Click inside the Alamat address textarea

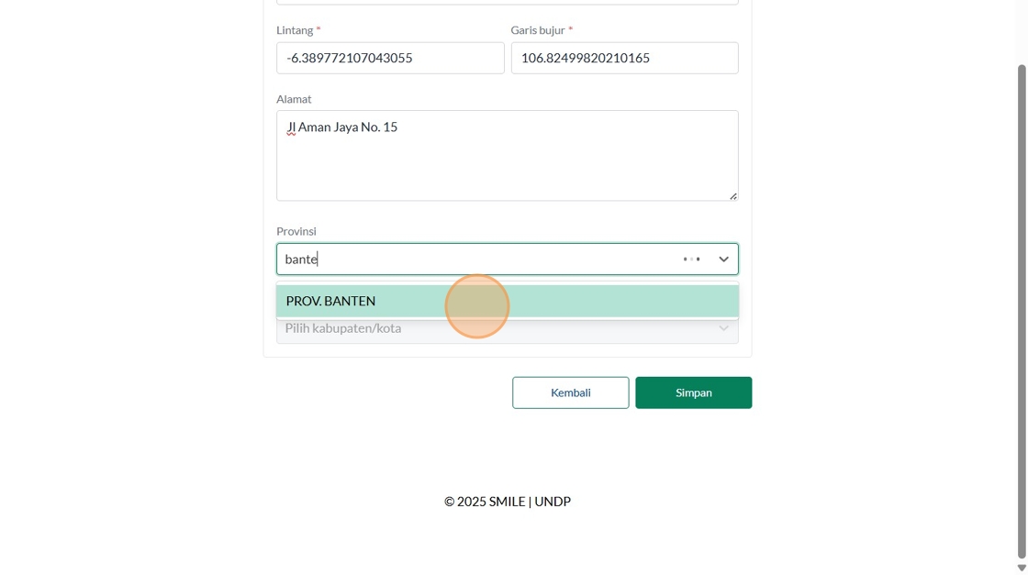(x=507, y=155)
